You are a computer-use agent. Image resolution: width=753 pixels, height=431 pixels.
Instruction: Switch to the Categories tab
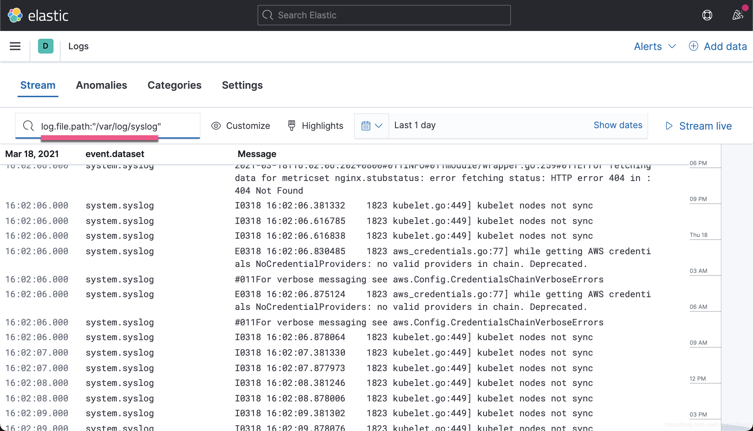pos(174,85)
